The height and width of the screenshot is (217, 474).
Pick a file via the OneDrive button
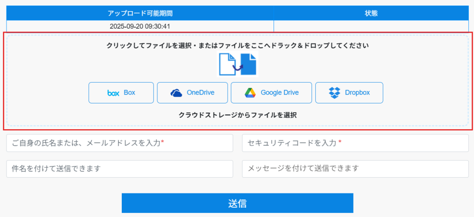tap(192, 93)
